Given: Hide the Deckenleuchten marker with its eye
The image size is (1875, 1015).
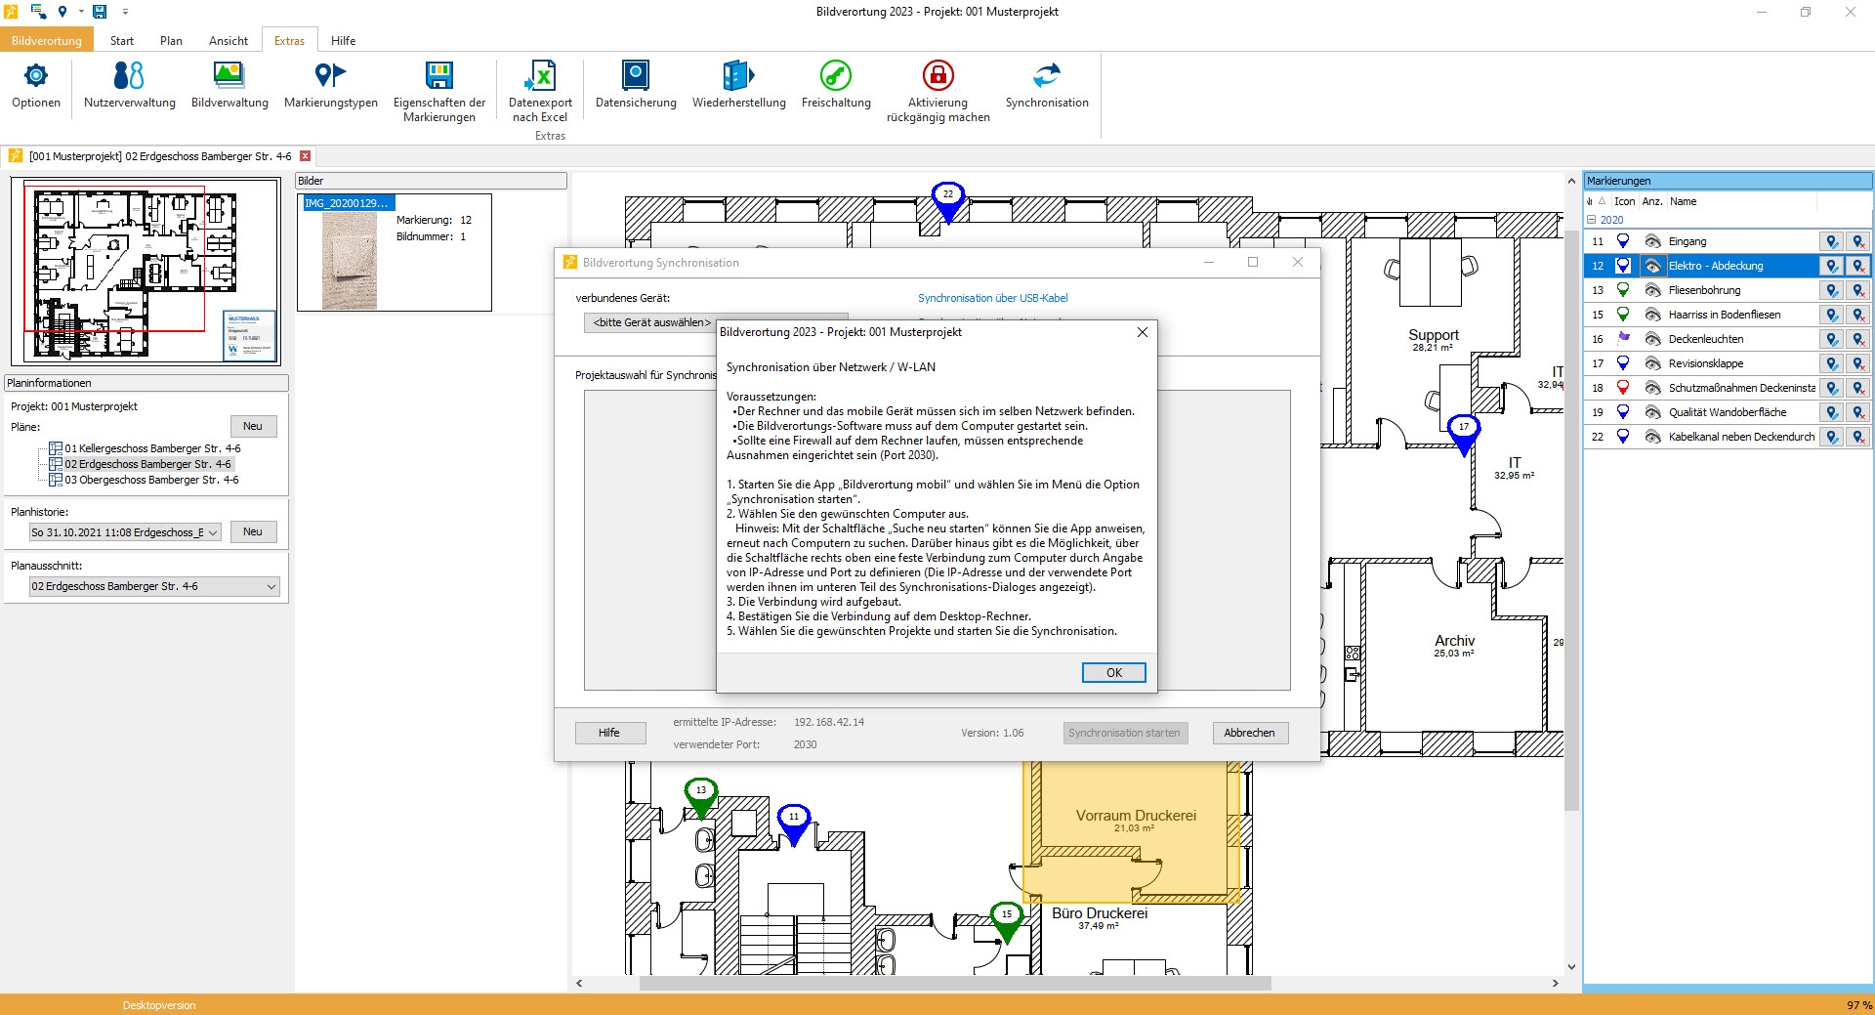Looking at the screenshot, I should point(1652,339).
